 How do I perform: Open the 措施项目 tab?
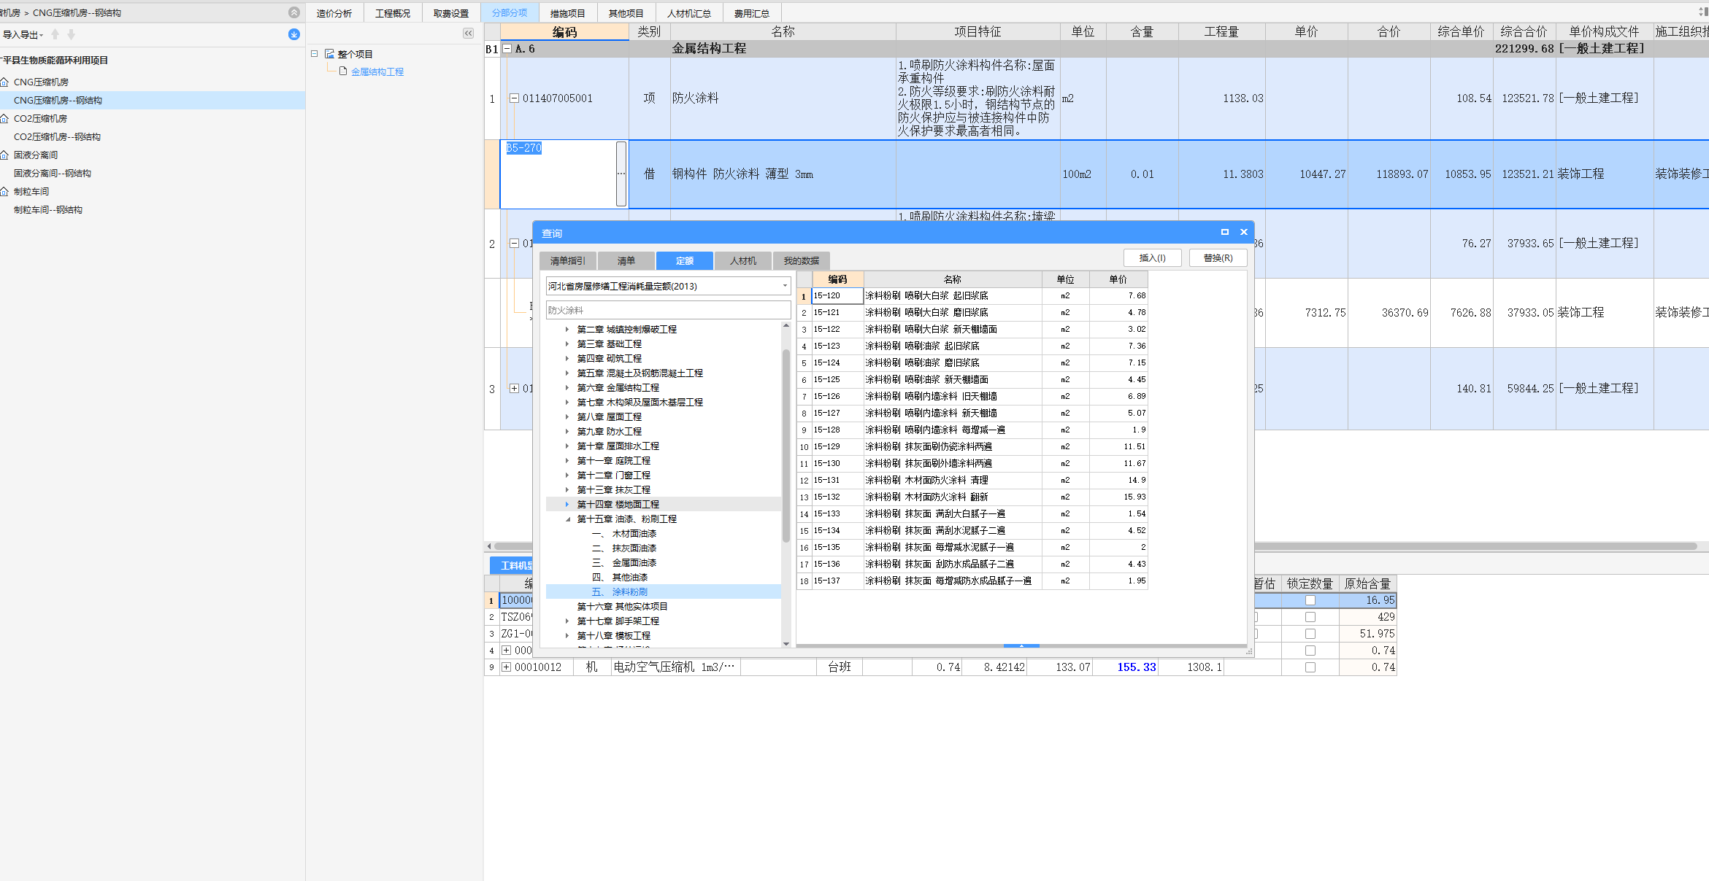pyautogui.click(x=568, y=13)
